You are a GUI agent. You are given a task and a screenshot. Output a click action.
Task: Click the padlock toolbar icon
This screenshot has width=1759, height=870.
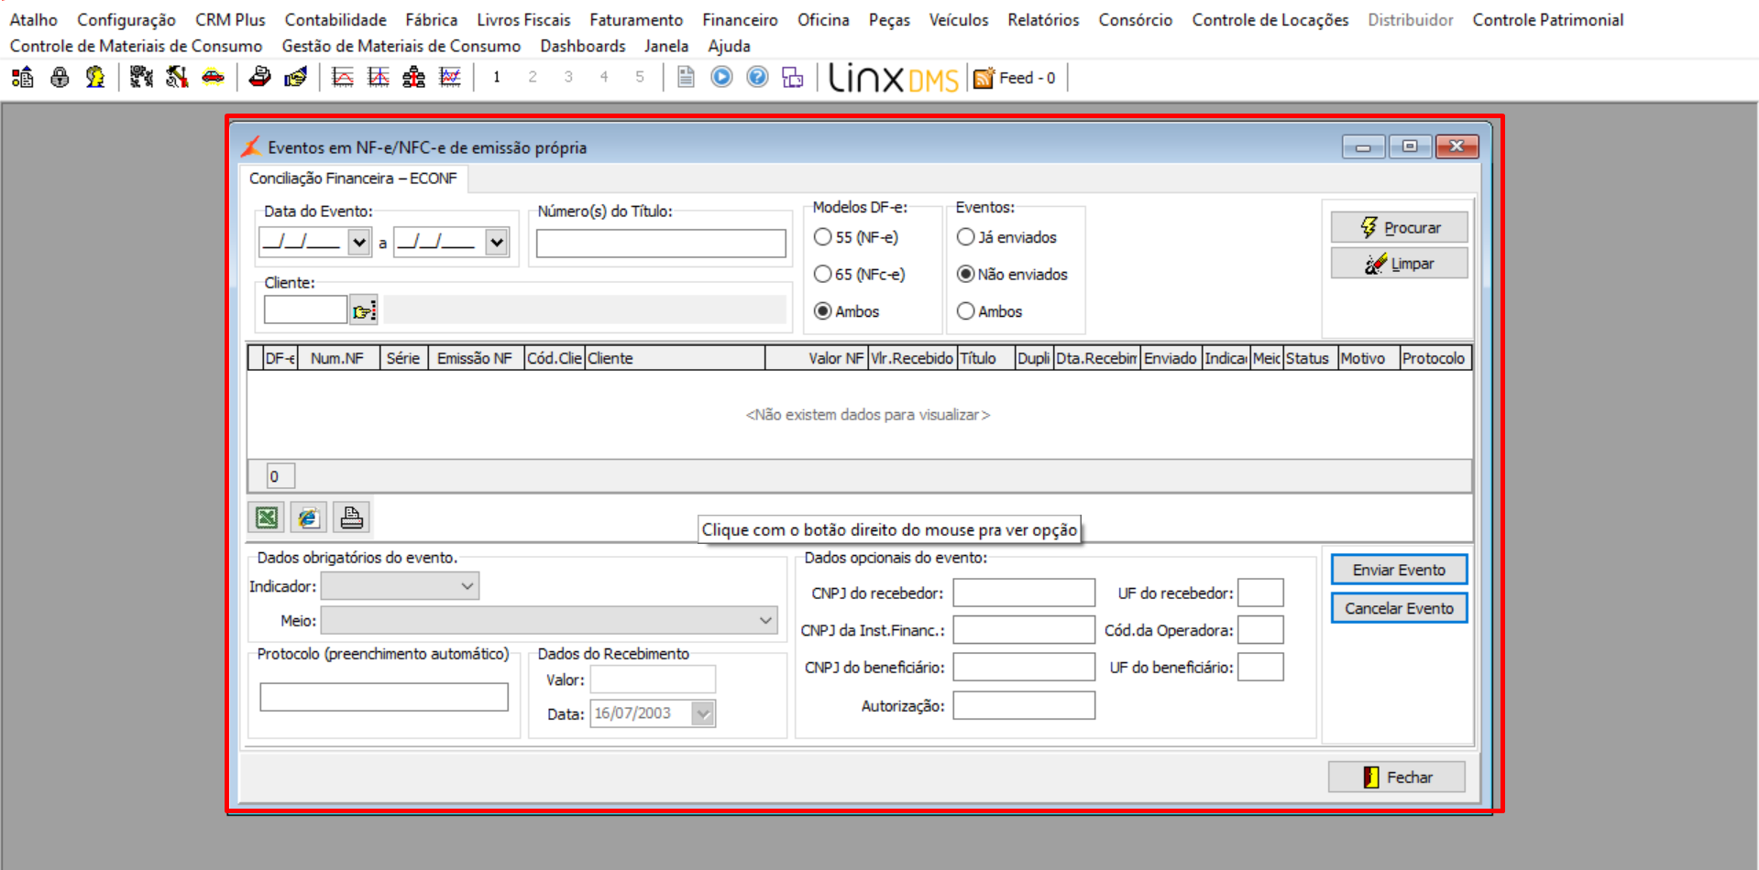[x=60, y=78]
